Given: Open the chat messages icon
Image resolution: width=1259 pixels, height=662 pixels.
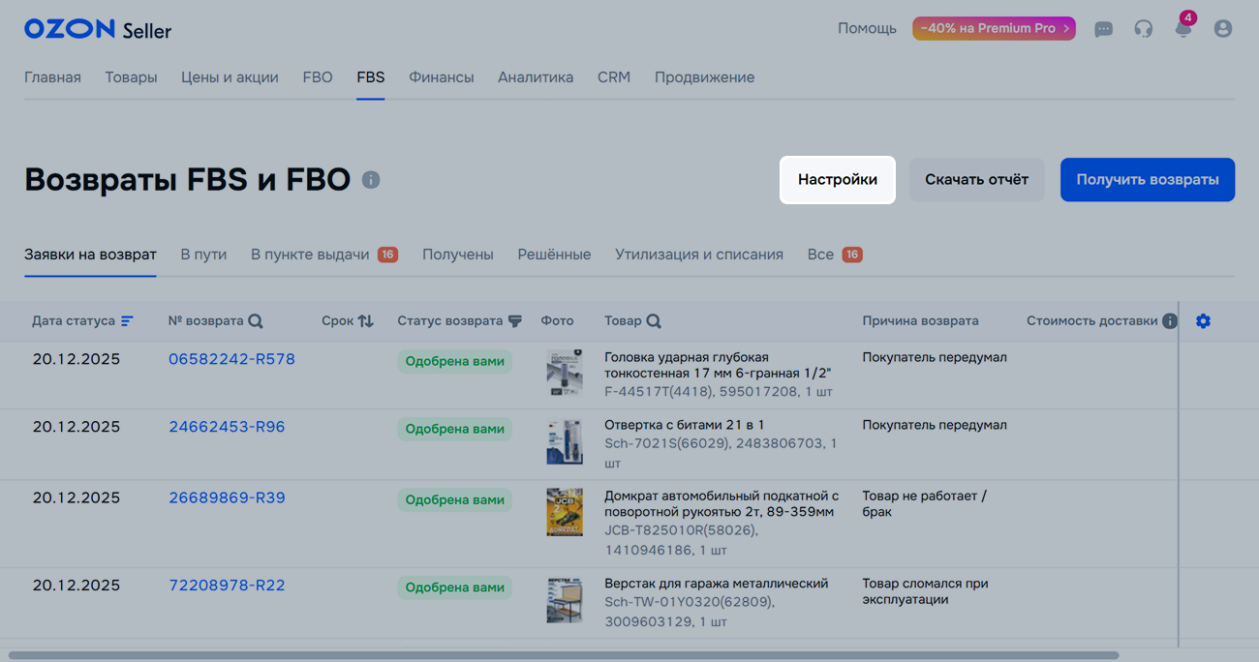Looking at the screenshot, I should click(x=1103, y=29).
